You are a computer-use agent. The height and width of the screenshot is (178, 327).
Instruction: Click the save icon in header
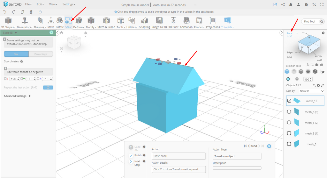[275, 4]
